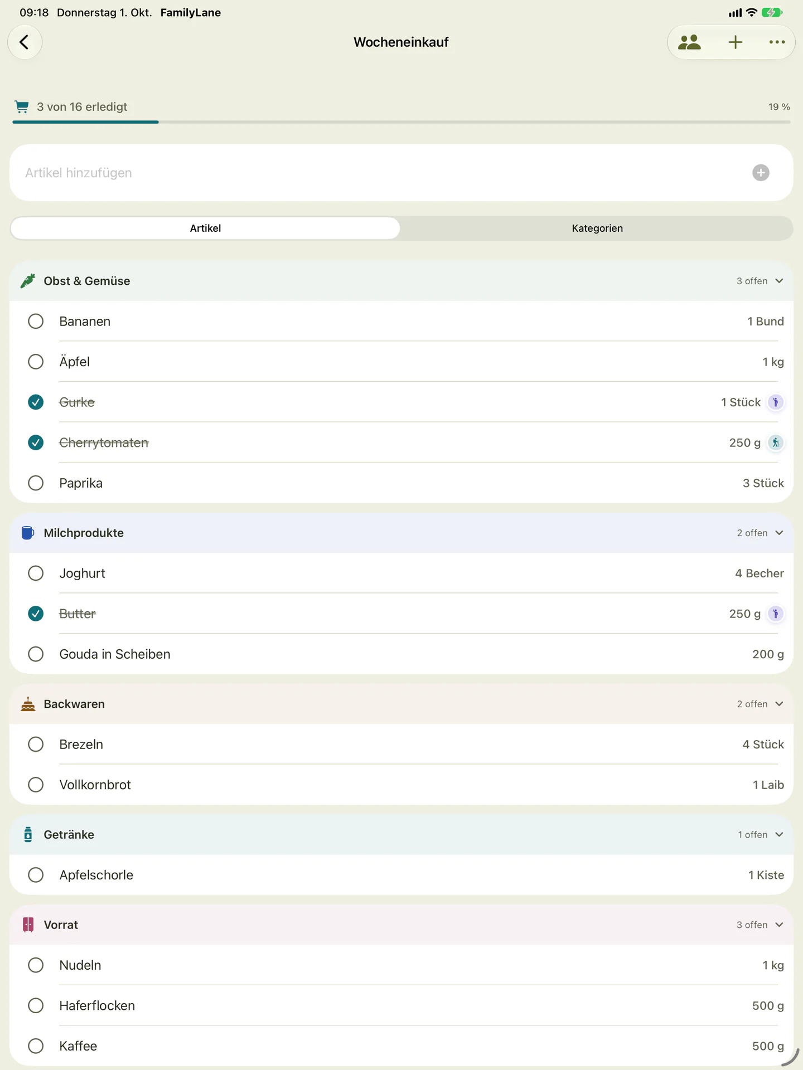The width and height of the screenshot is (803, 1070).
Task: Open the Brezeln item
Action: [401, 745]
